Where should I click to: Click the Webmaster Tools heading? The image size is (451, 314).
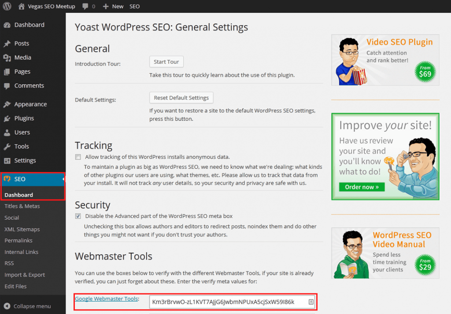pyautogui.click(x=114, y=256)
